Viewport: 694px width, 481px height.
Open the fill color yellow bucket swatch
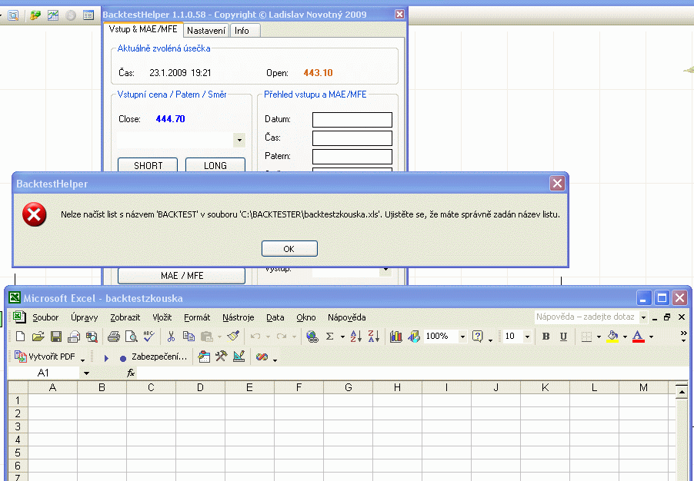pyautogui.click(x=612, y=337)
